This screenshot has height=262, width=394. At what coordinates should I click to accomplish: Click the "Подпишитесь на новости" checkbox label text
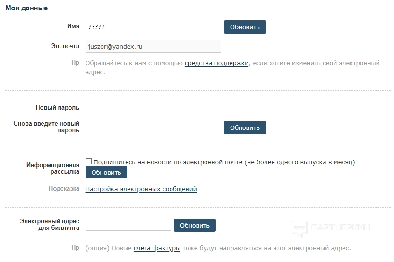pyautogui.click(x=224, y=162)
